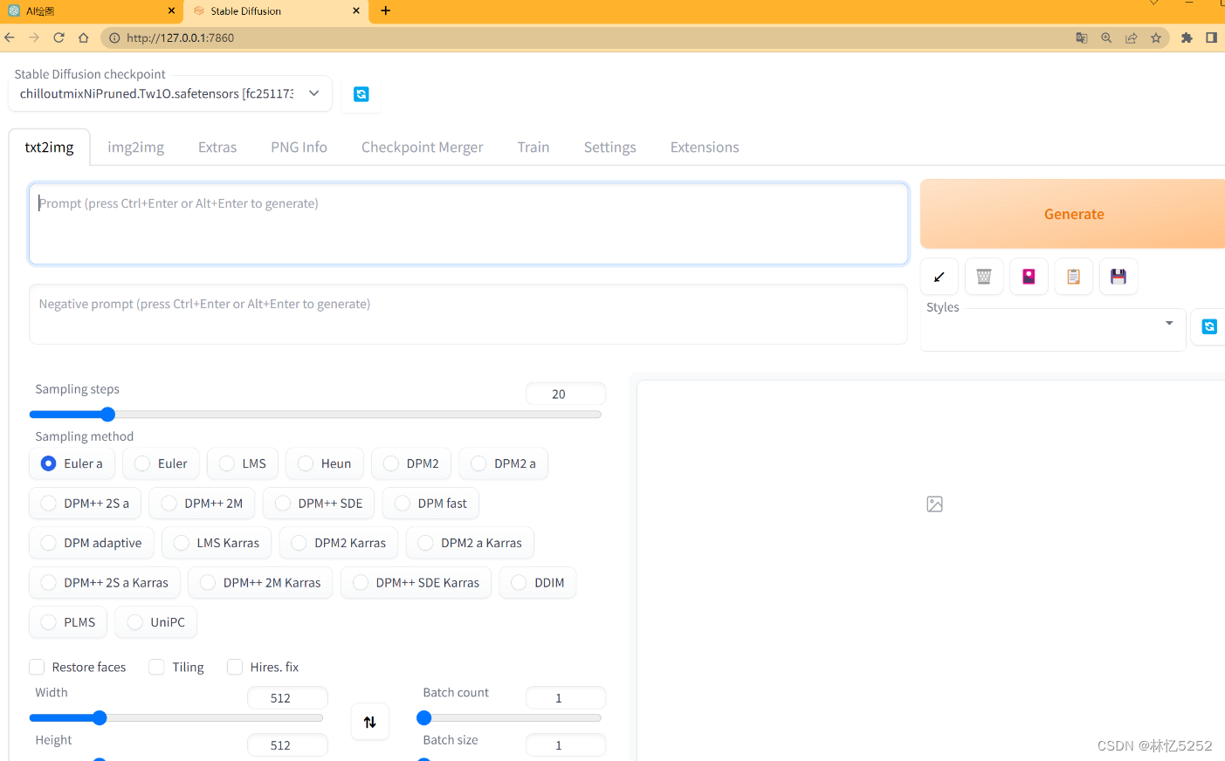Screen dimensions: 1225x761
Task: Click the Generate button
Action: coord(1073,214)
